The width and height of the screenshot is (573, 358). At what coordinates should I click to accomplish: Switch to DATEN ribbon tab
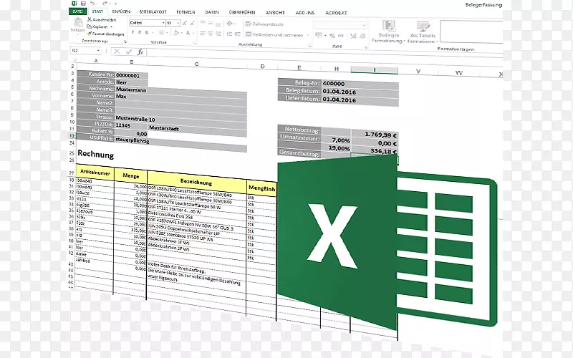point(212,12)
